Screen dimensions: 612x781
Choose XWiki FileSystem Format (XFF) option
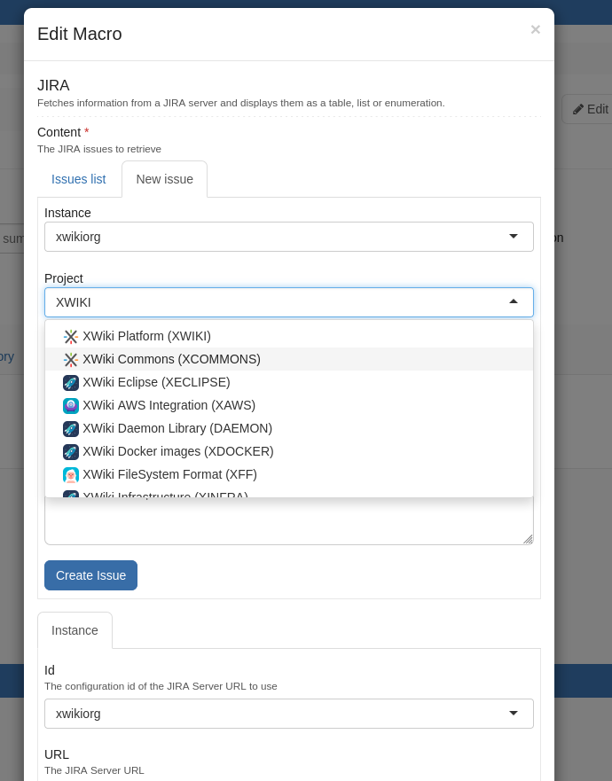point(289,474)
